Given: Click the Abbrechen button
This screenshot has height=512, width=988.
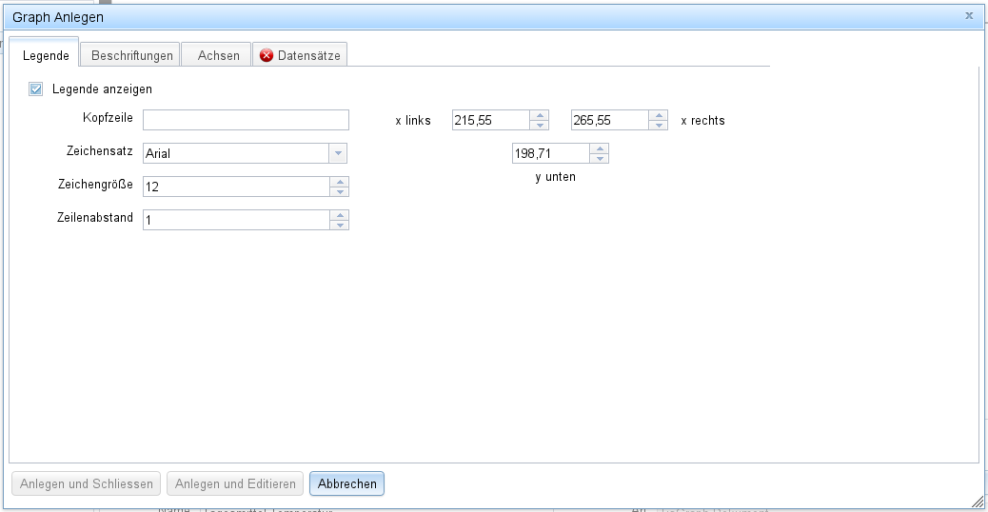Looking at the screenshot, I should click(x=346, y=483).
